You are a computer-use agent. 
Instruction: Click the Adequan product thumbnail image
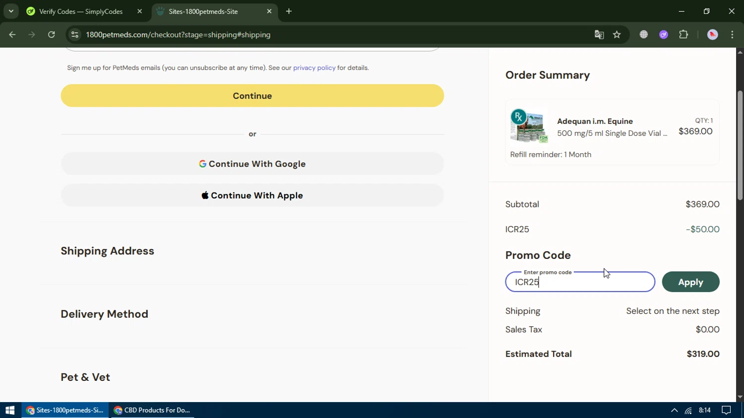pos(529,126)
